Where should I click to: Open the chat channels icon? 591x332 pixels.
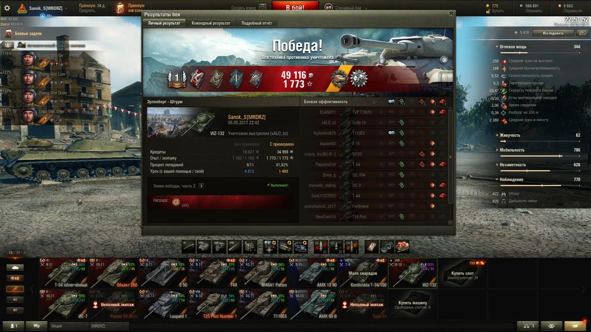pyautogui.click(x=36, y=326)
